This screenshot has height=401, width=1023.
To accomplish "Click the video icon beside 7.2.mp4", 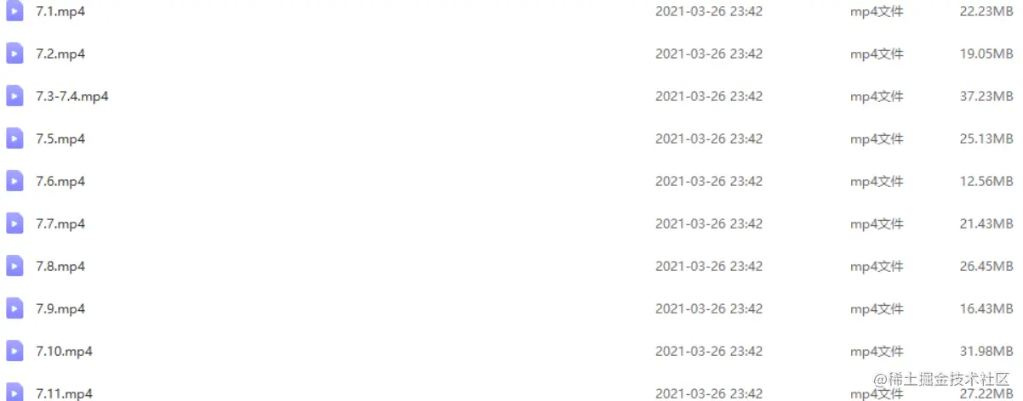I will pyautogui.click(x=14, y=54).
